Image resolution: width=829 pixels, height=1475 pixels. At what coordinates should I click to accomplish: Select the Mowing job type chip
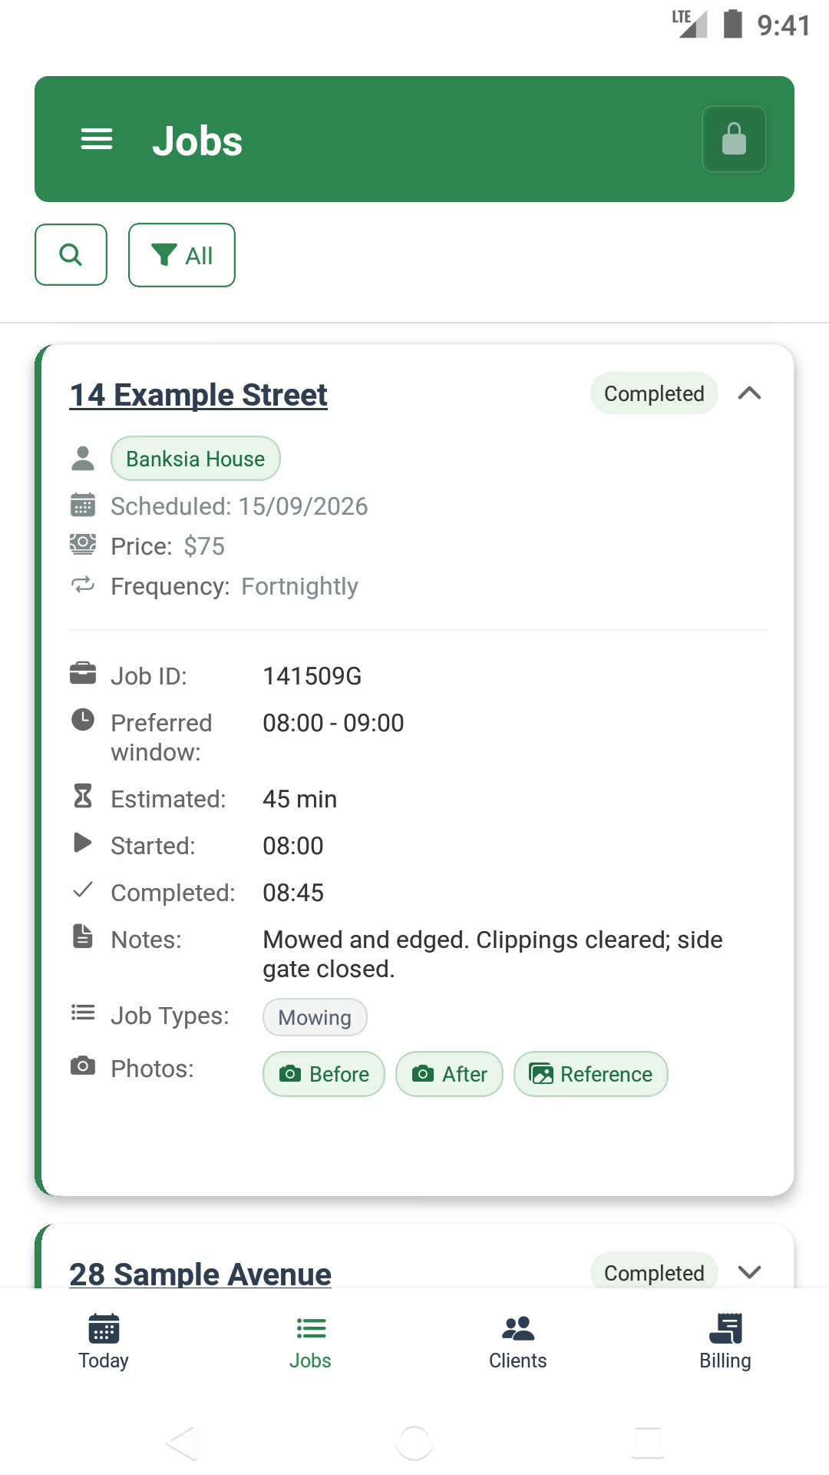point(315,1017)
